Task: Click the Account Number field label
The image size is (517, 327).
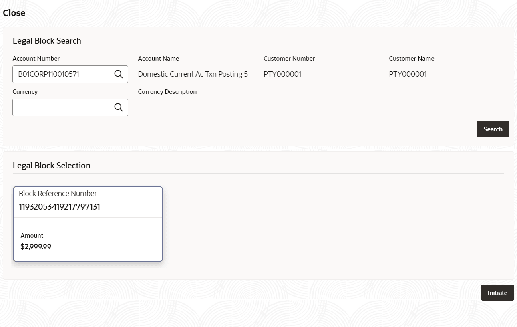Action: (x=36, y=59)
